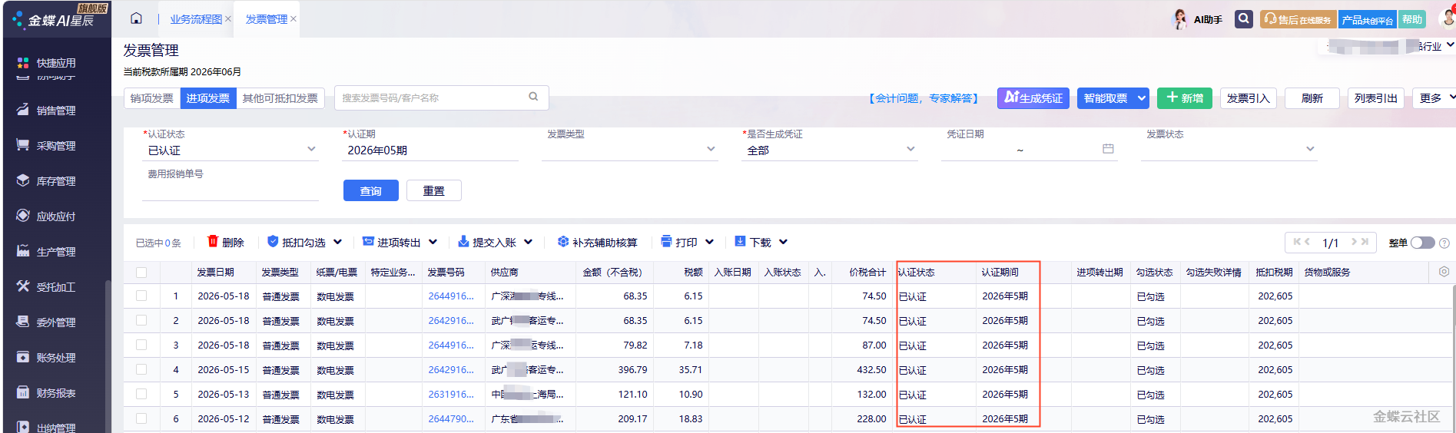
Task: Tick the checkbox for row 2
Action: 141,320
